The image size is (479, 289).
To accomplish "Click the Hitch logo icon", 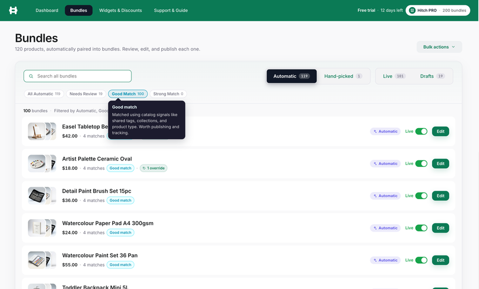I will pos(13,11).
